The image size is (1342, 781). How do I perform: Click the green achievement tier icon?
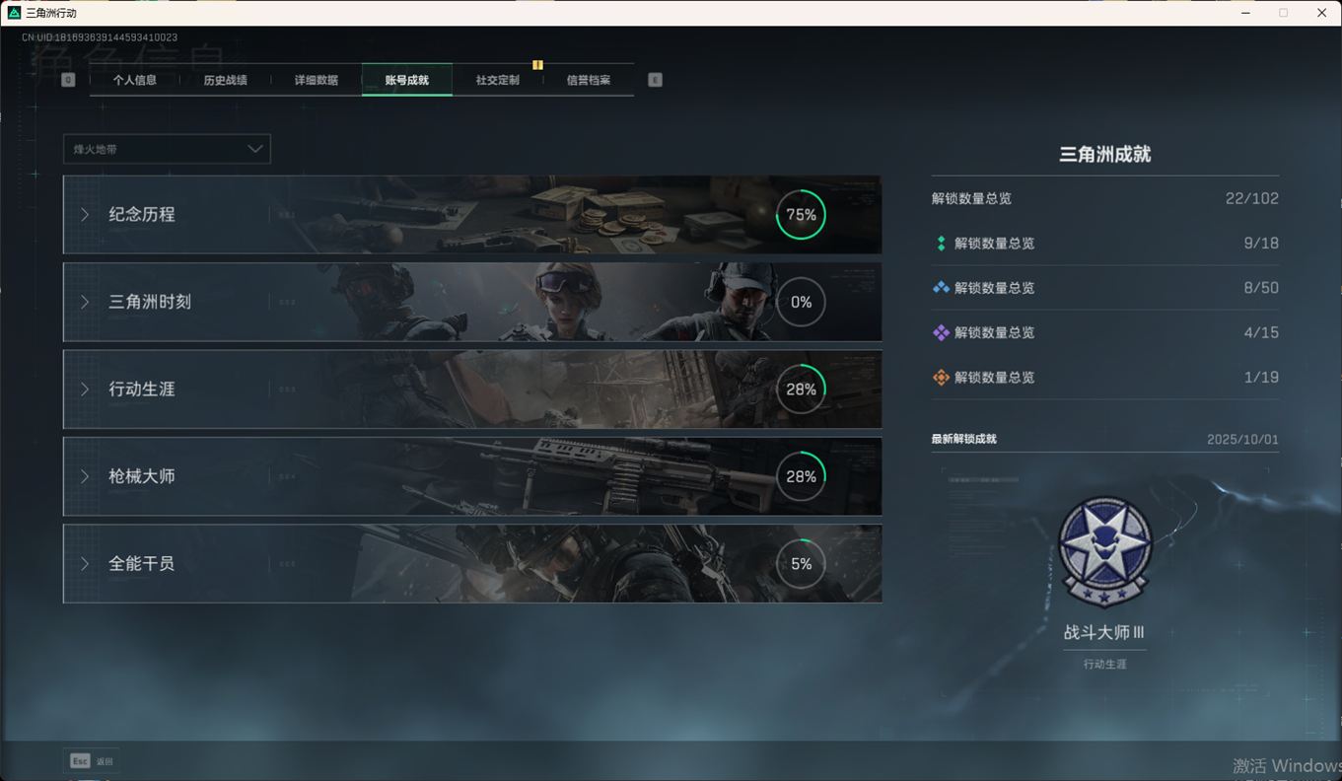click(941, 244)
